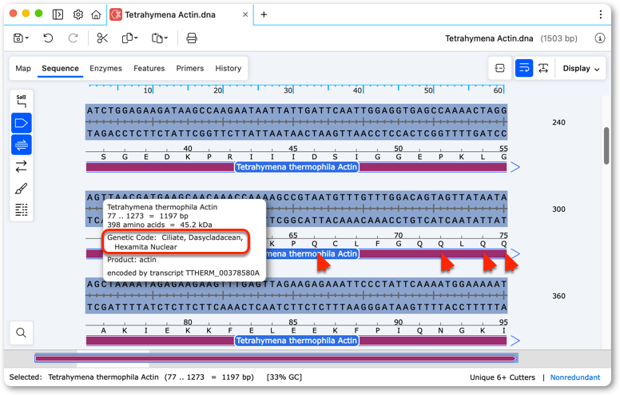This screenshot has height=395, width=620.
Task: Click line number 300
Action: tap(558, 209)
